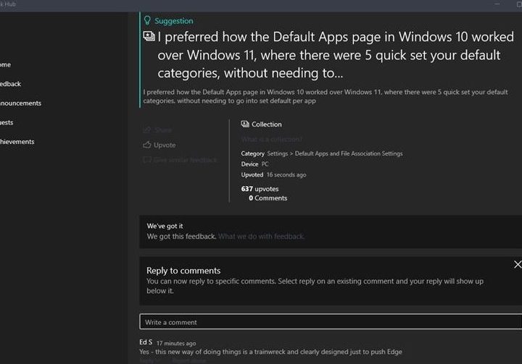Click the 'You can now reply to specific comments' tip text
The image size is (522, 364).
315,286
